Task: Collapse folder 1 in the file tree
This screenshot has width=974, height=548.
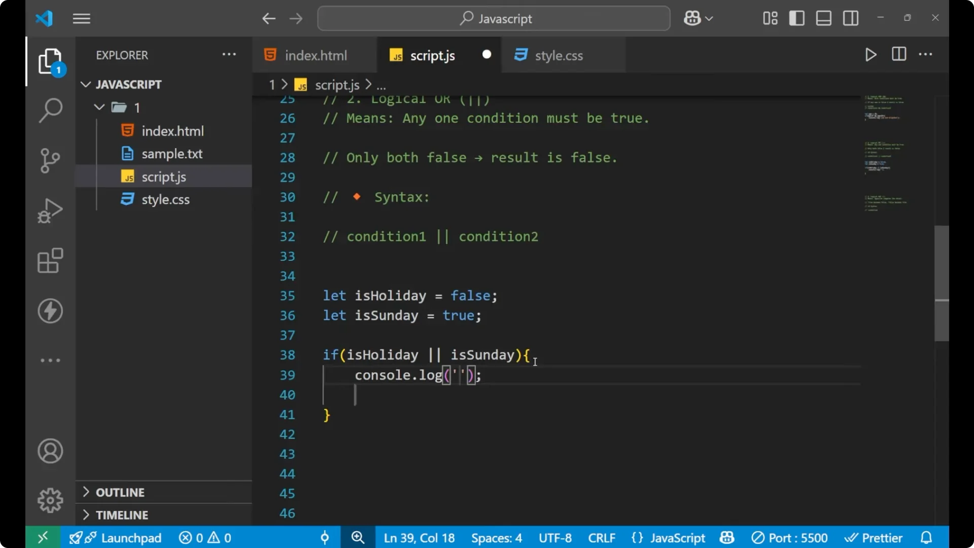Action: point(98,107)
